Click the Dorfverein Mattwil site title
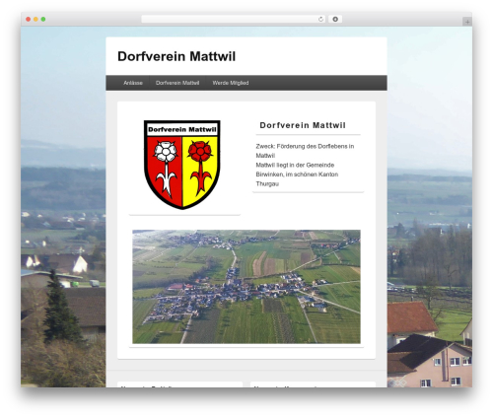This screenshot has width=493, height=417. point(176,56)
